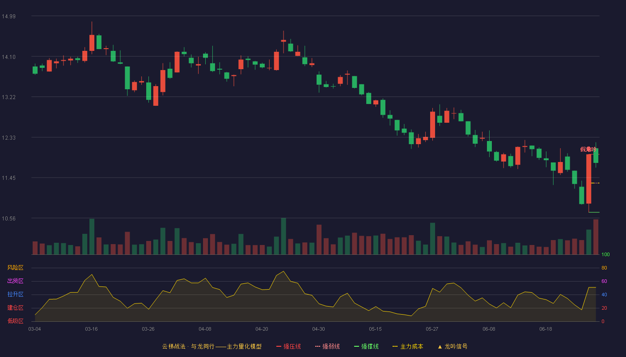Viewport: 626px width, 357px height.
Task: Click the 04-30 date label
Action: pyautogui.click(x=318, y=329)
